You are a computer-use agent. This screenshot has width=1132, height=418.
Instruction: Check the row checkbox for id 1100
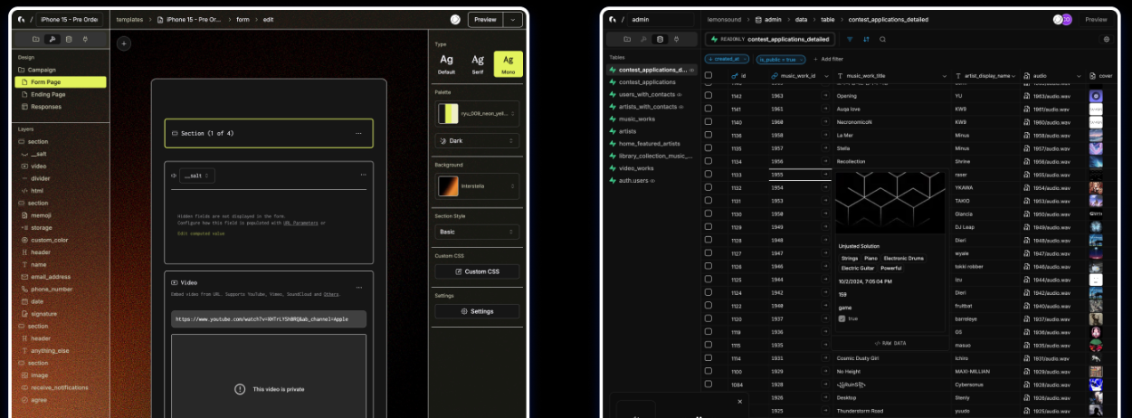(709, 372)
